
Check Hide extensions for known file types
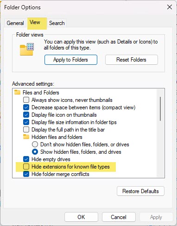26,167
